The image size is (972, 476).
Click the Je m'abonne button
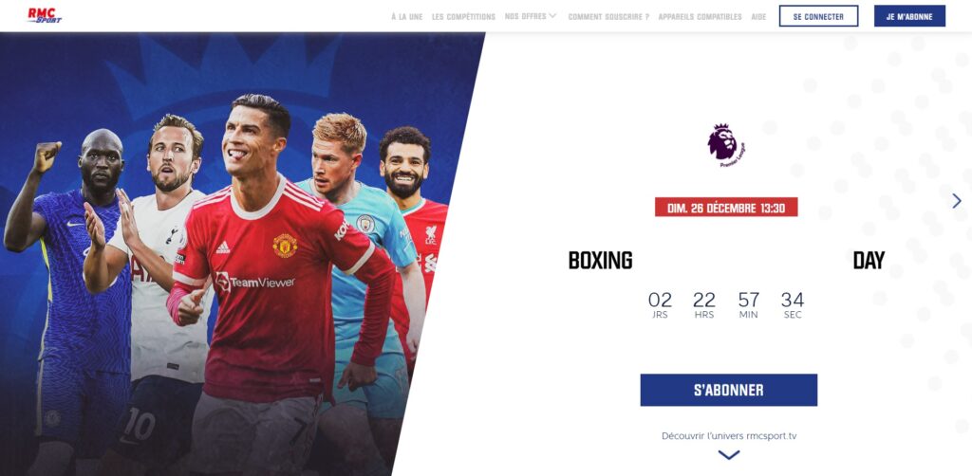coord(909,16)
